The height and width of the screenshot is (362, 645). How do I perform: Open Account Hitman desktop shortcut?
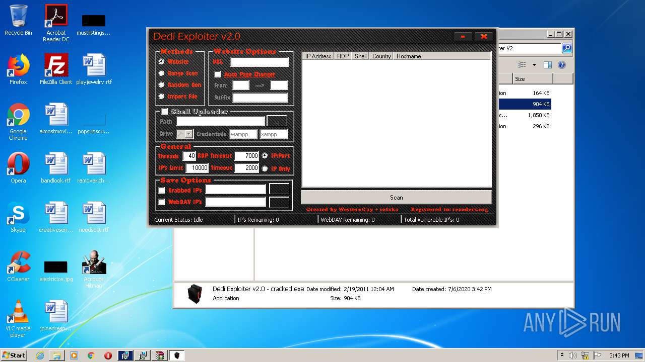[x=94, y=269]
